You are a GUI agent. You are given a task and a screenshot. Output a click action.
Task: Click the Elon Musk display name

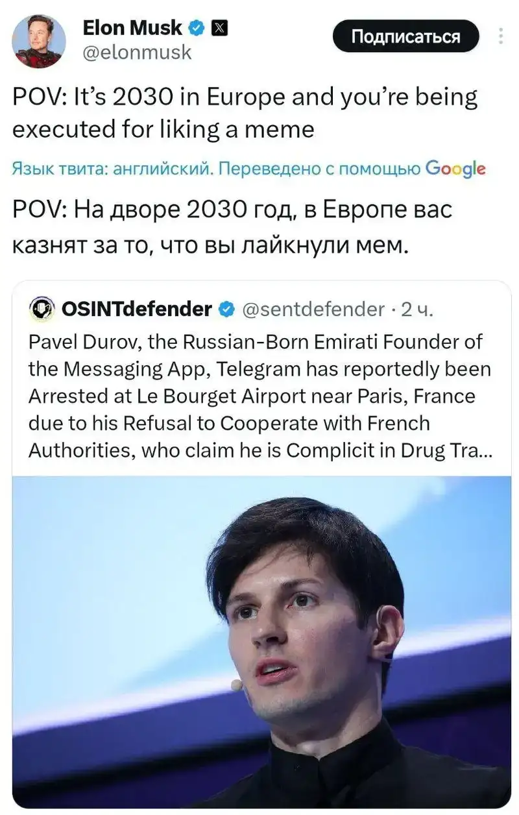(132, 28)
